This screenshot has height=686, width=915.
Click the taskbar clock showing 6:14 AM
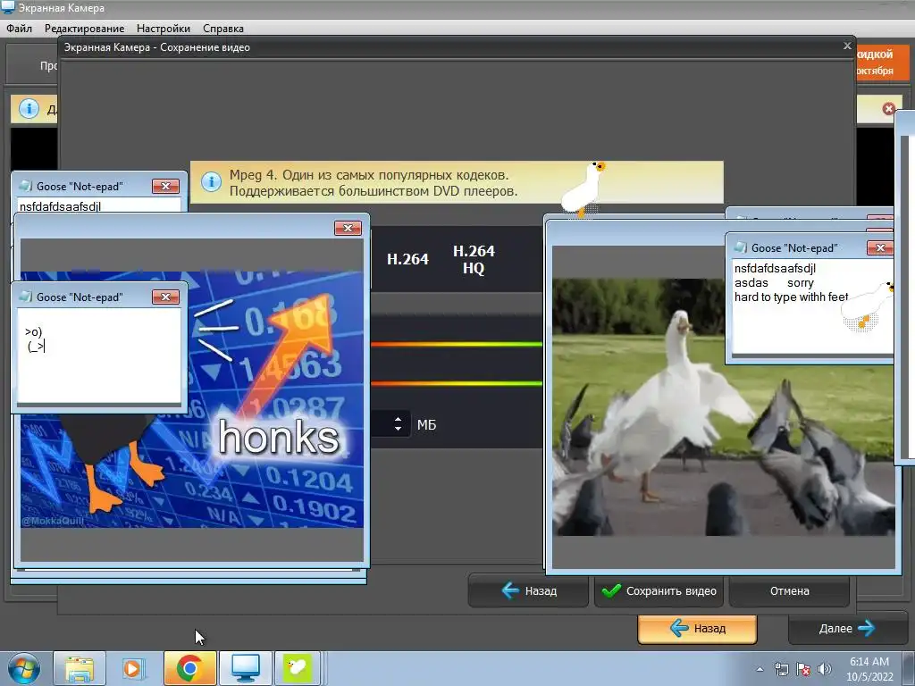(x=869, y=669)
